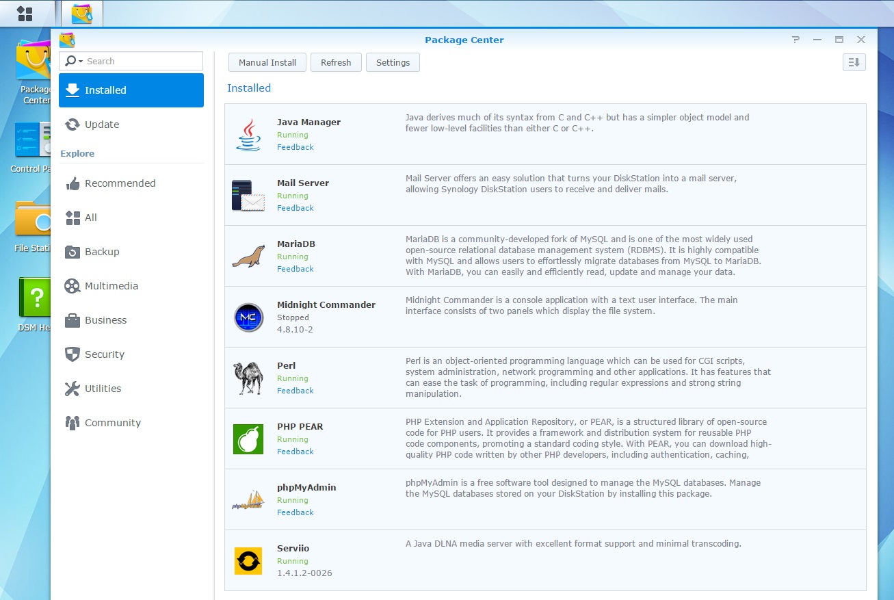This screenshot has width=894, height=600.
Task: Open DSM Help desktop icon
Action: coord(35,297)
